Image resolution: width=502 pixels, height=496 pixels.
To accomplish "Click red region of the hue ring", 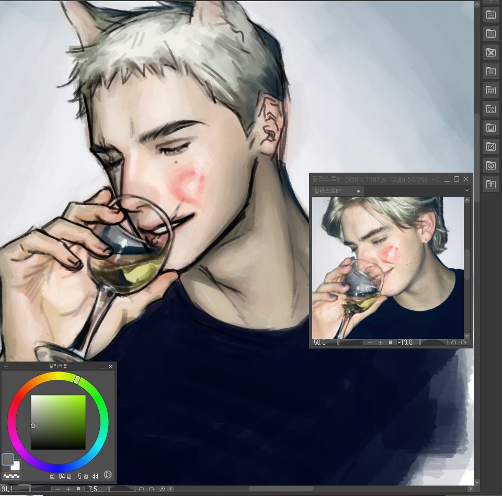I will coord(16,401).
